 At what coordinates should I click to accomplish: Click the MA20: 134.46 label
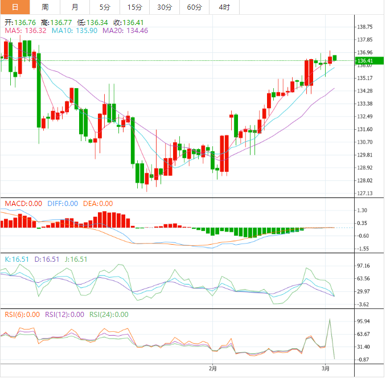pos(125,31)
